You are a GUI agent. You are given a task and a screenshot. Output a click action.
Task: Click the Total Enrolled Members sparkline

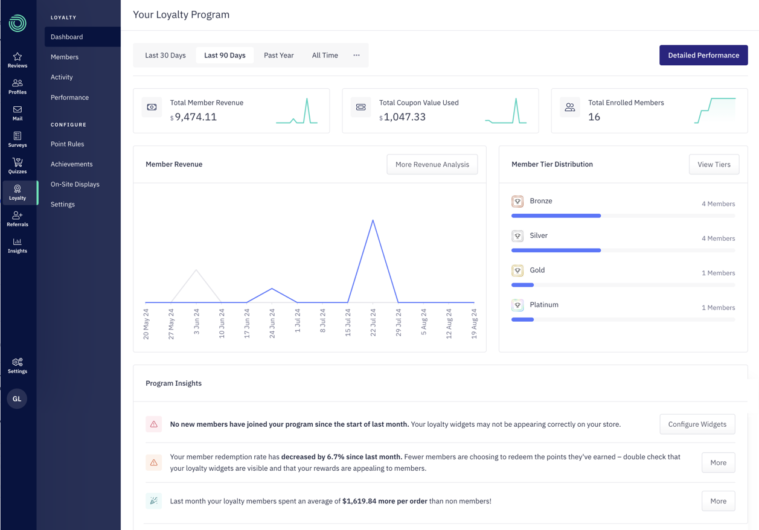coord(715,110)
